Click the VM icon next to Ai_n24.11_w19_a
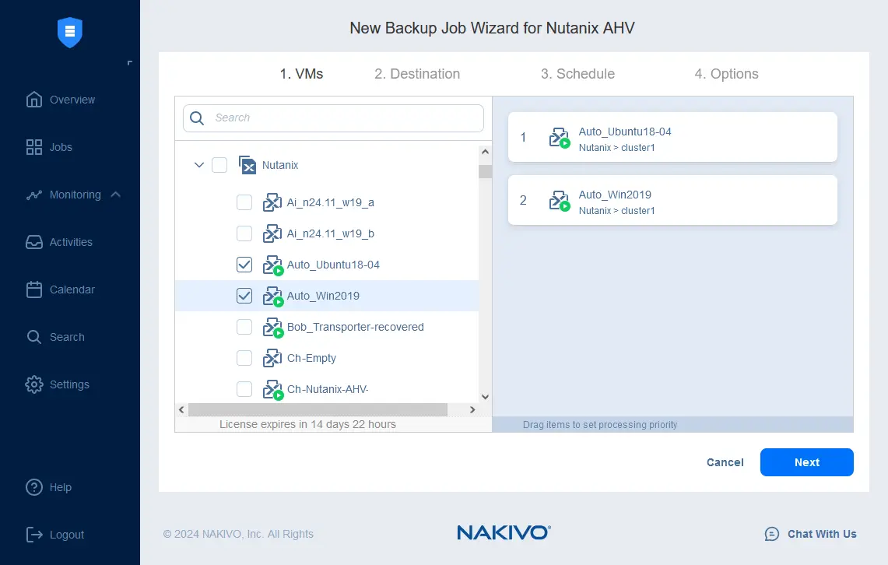888x565 pixels. pos(272,202)
